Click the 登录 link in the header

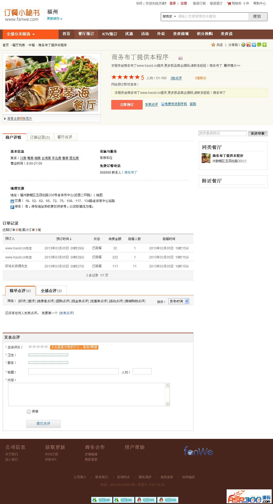point(173,3)
